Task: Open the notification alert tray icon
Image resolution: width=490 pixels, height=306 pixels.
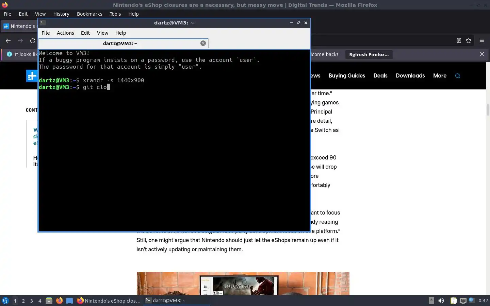Action: [x=471, y=300]
